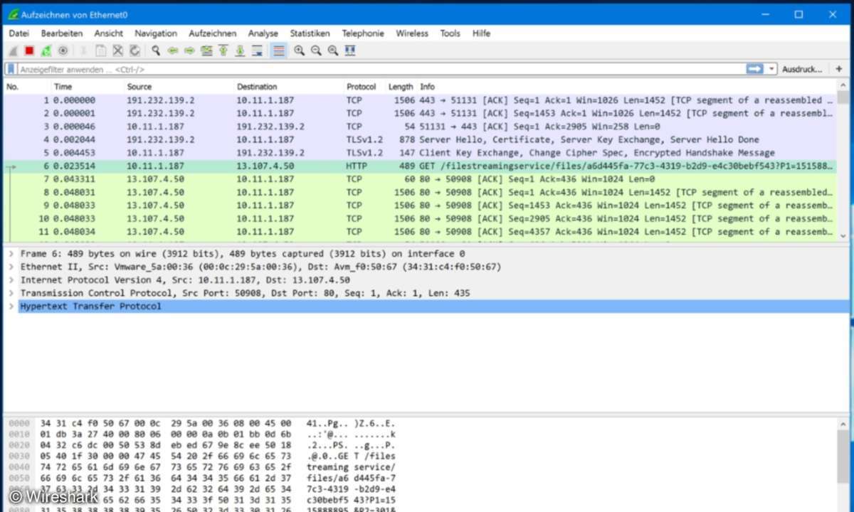This screenshot has width=854, height=512.
Task: Open the Tools menu
Action: point(450,33)
